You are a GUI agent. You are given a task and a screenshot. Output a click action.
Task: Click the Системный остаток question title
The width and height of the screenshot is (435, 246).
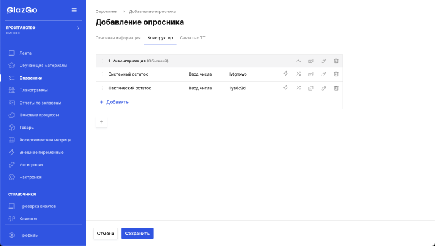point(128,74)
